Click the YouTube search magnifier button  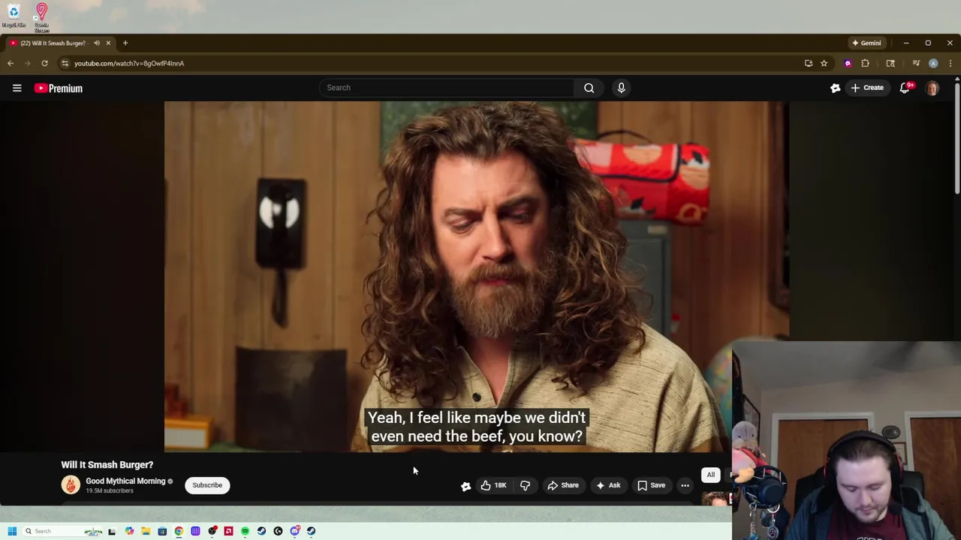click(x=589, y=88)
